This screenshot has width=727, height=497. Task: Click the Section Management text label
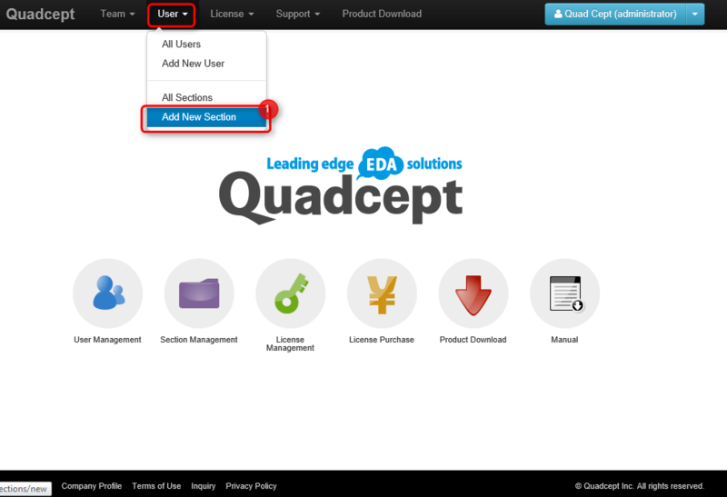click(x=199, y=340)
